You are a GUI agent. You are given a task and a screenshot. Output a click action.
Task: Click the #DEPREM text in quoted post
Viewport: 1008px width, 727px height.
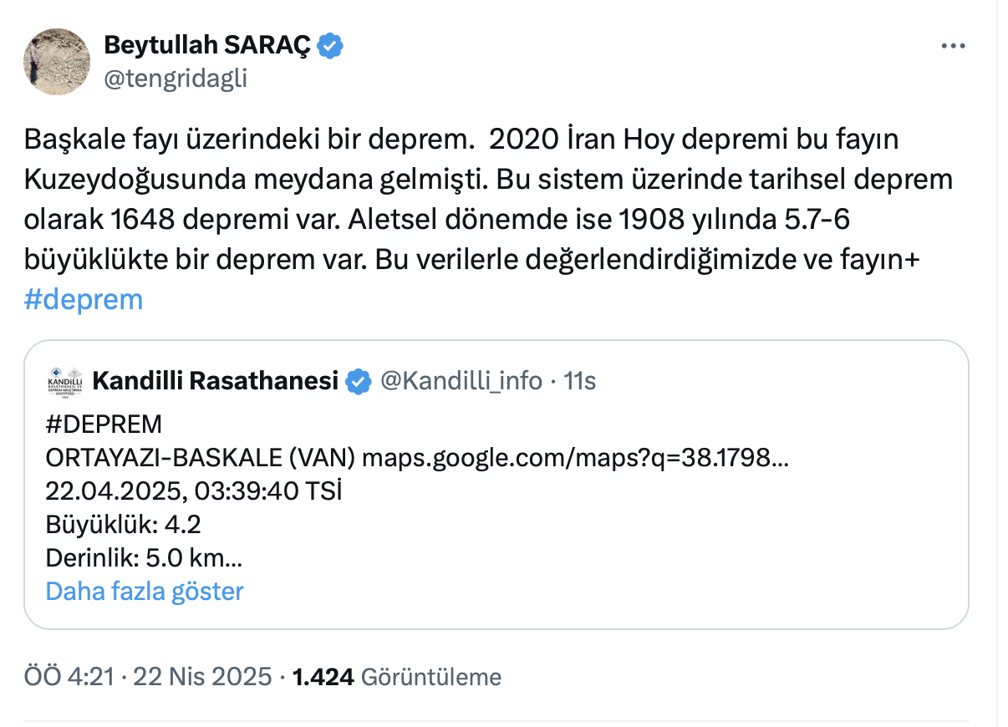pos(104,425)
